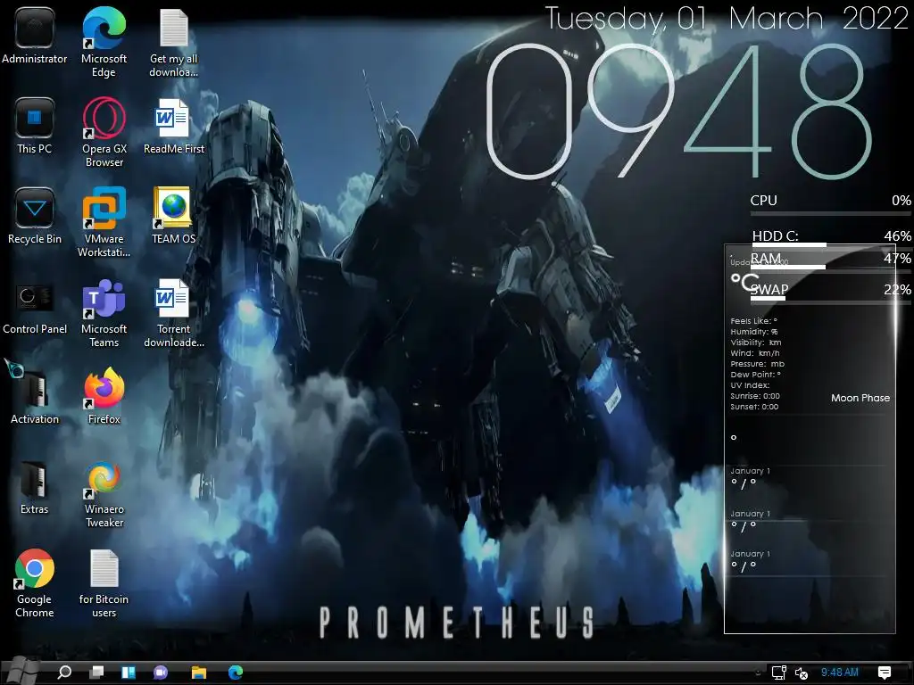Click the date 'Tuesday, 01 March 2022'
914x685 pixels.
point(727,18)
